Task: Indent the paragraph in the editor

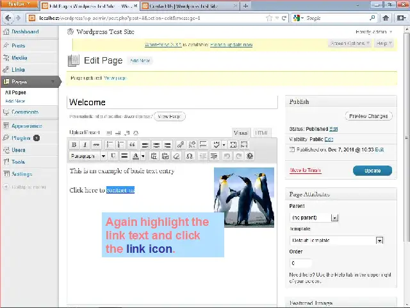Action: (x=214, y=156)
